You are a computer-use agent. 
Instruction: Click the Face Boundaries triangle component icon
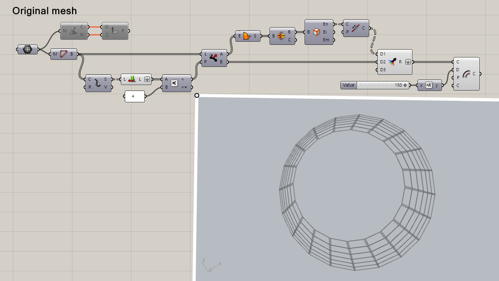pyautogui.click(x=63, y=54)
